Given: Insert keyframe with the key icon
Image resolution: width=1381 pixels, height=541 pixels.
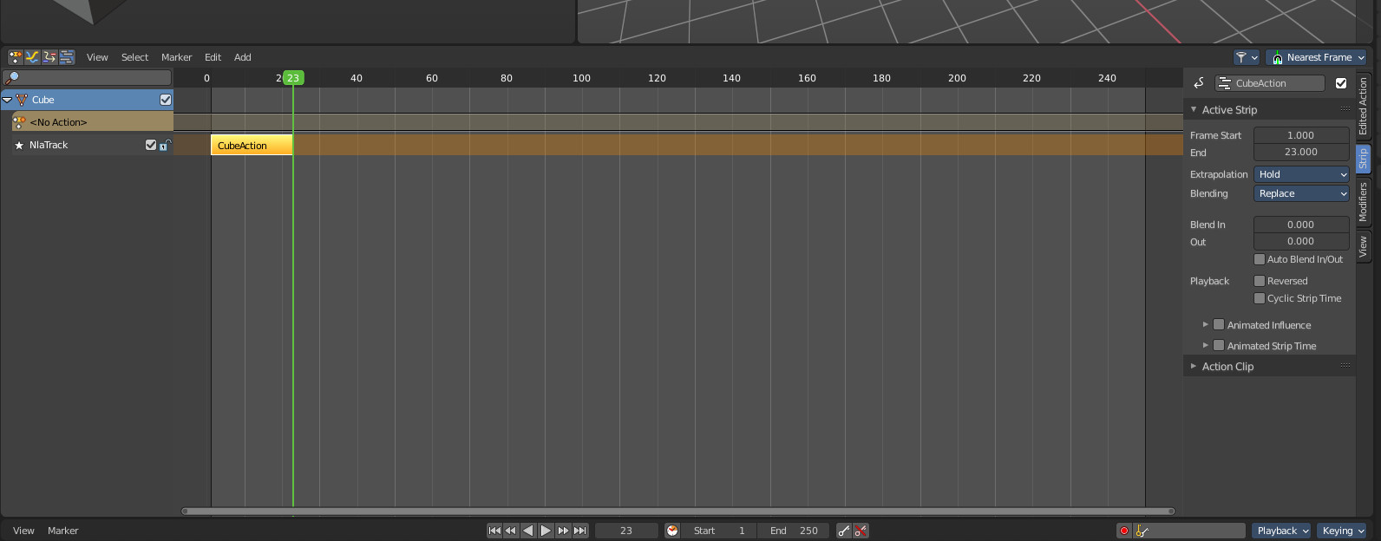Looking at the screenshot, I should (844, 531).
